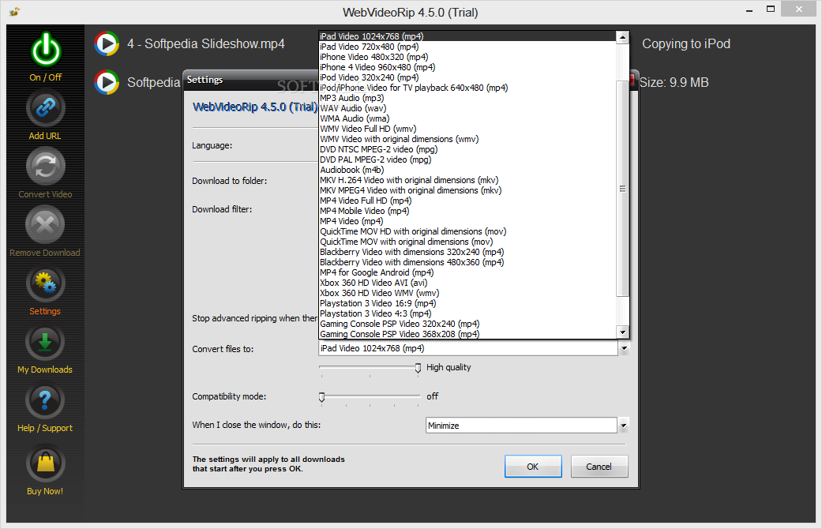Play the 4 - Softpedia Slideshow.mp4 item icon
Image resolution: width=822 pixels, height=529 pixels.
[x=107, y=43]
